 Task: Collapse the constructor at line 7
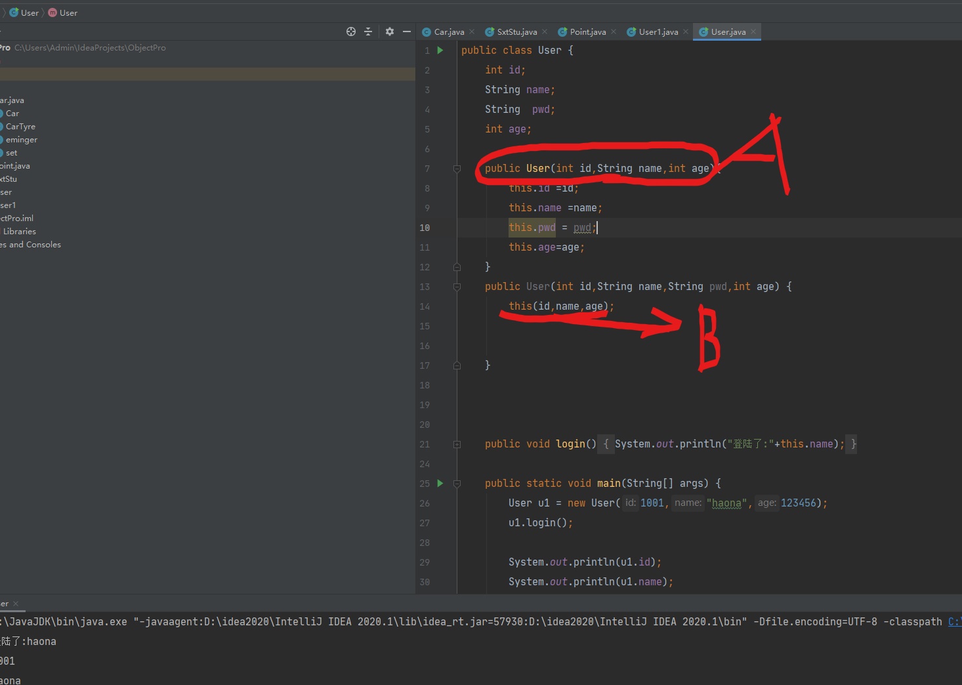pyautogui.click(x=457, y=169)
